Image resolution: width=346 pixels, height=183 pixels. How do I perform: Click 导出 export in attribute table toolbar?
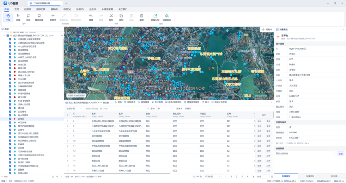pyautogui.click(x=205, y=102)
